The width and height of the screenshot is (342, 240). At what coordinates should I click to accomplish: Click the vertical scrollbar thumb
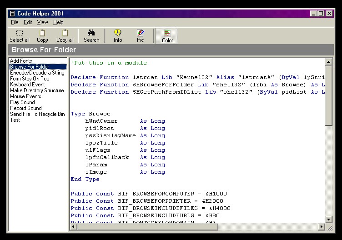[328, 95]
